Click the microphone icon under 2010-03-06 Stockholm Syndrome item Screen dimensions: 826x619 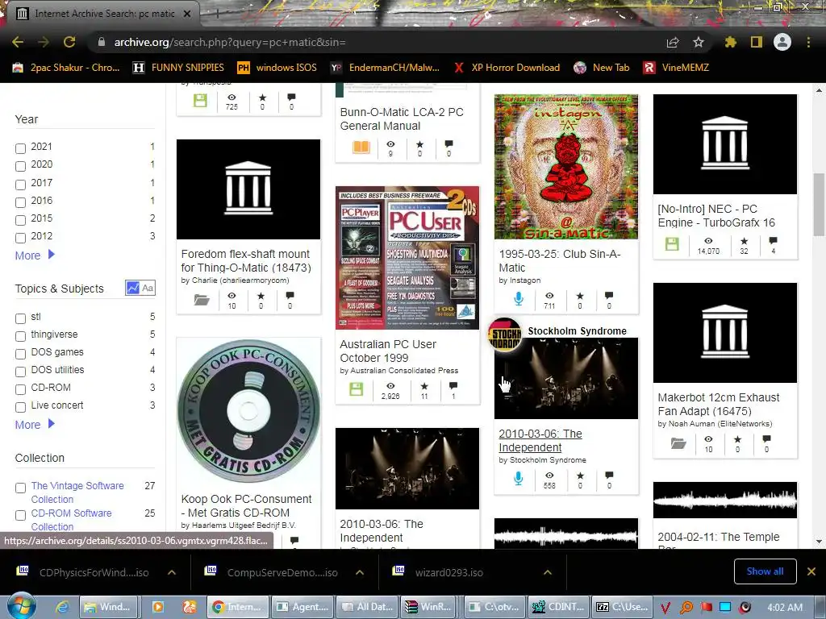click(519, 479)
